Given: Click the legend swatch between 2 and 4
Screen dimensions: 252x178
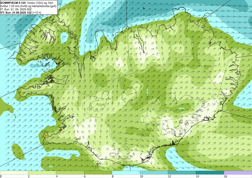Looking at the screenshot, I should (42, 173).
